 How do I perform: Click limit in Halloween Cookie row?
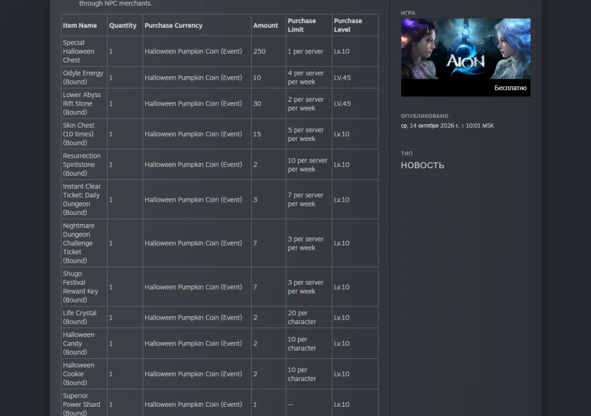coord(301,374)
